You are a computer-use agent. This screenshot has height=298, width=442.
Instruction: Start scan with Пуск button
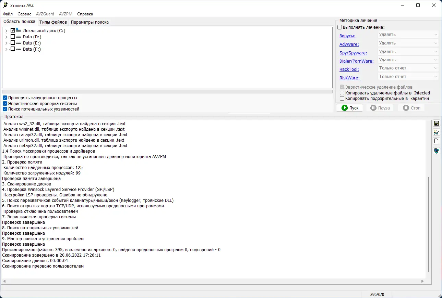(349, 108)
